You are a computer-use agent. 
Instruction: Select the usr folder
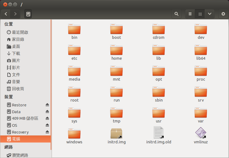pyautogui.click(x=159, y=115)
